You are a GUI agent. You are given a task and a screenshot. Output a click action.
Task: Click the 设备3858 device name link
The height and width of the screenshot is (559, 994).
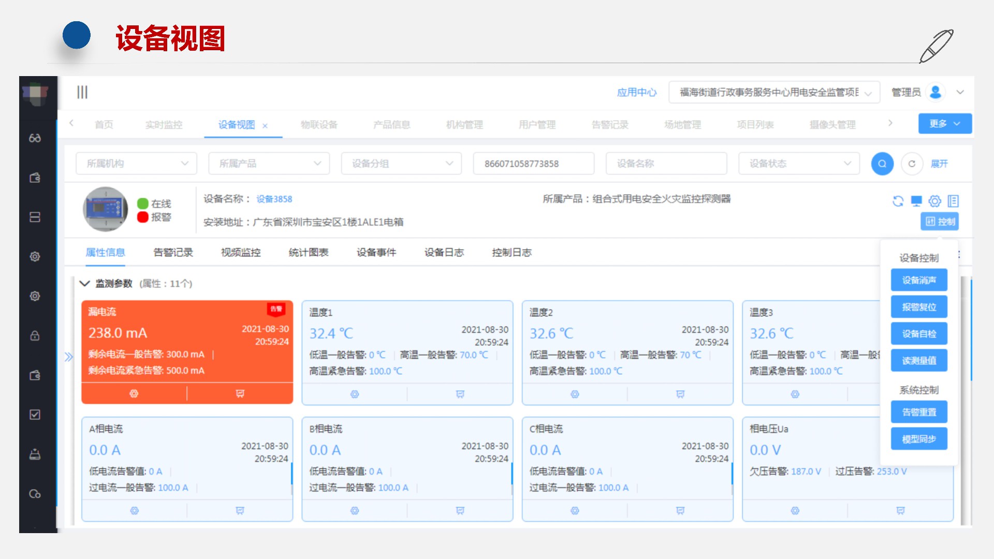[274, 199]
